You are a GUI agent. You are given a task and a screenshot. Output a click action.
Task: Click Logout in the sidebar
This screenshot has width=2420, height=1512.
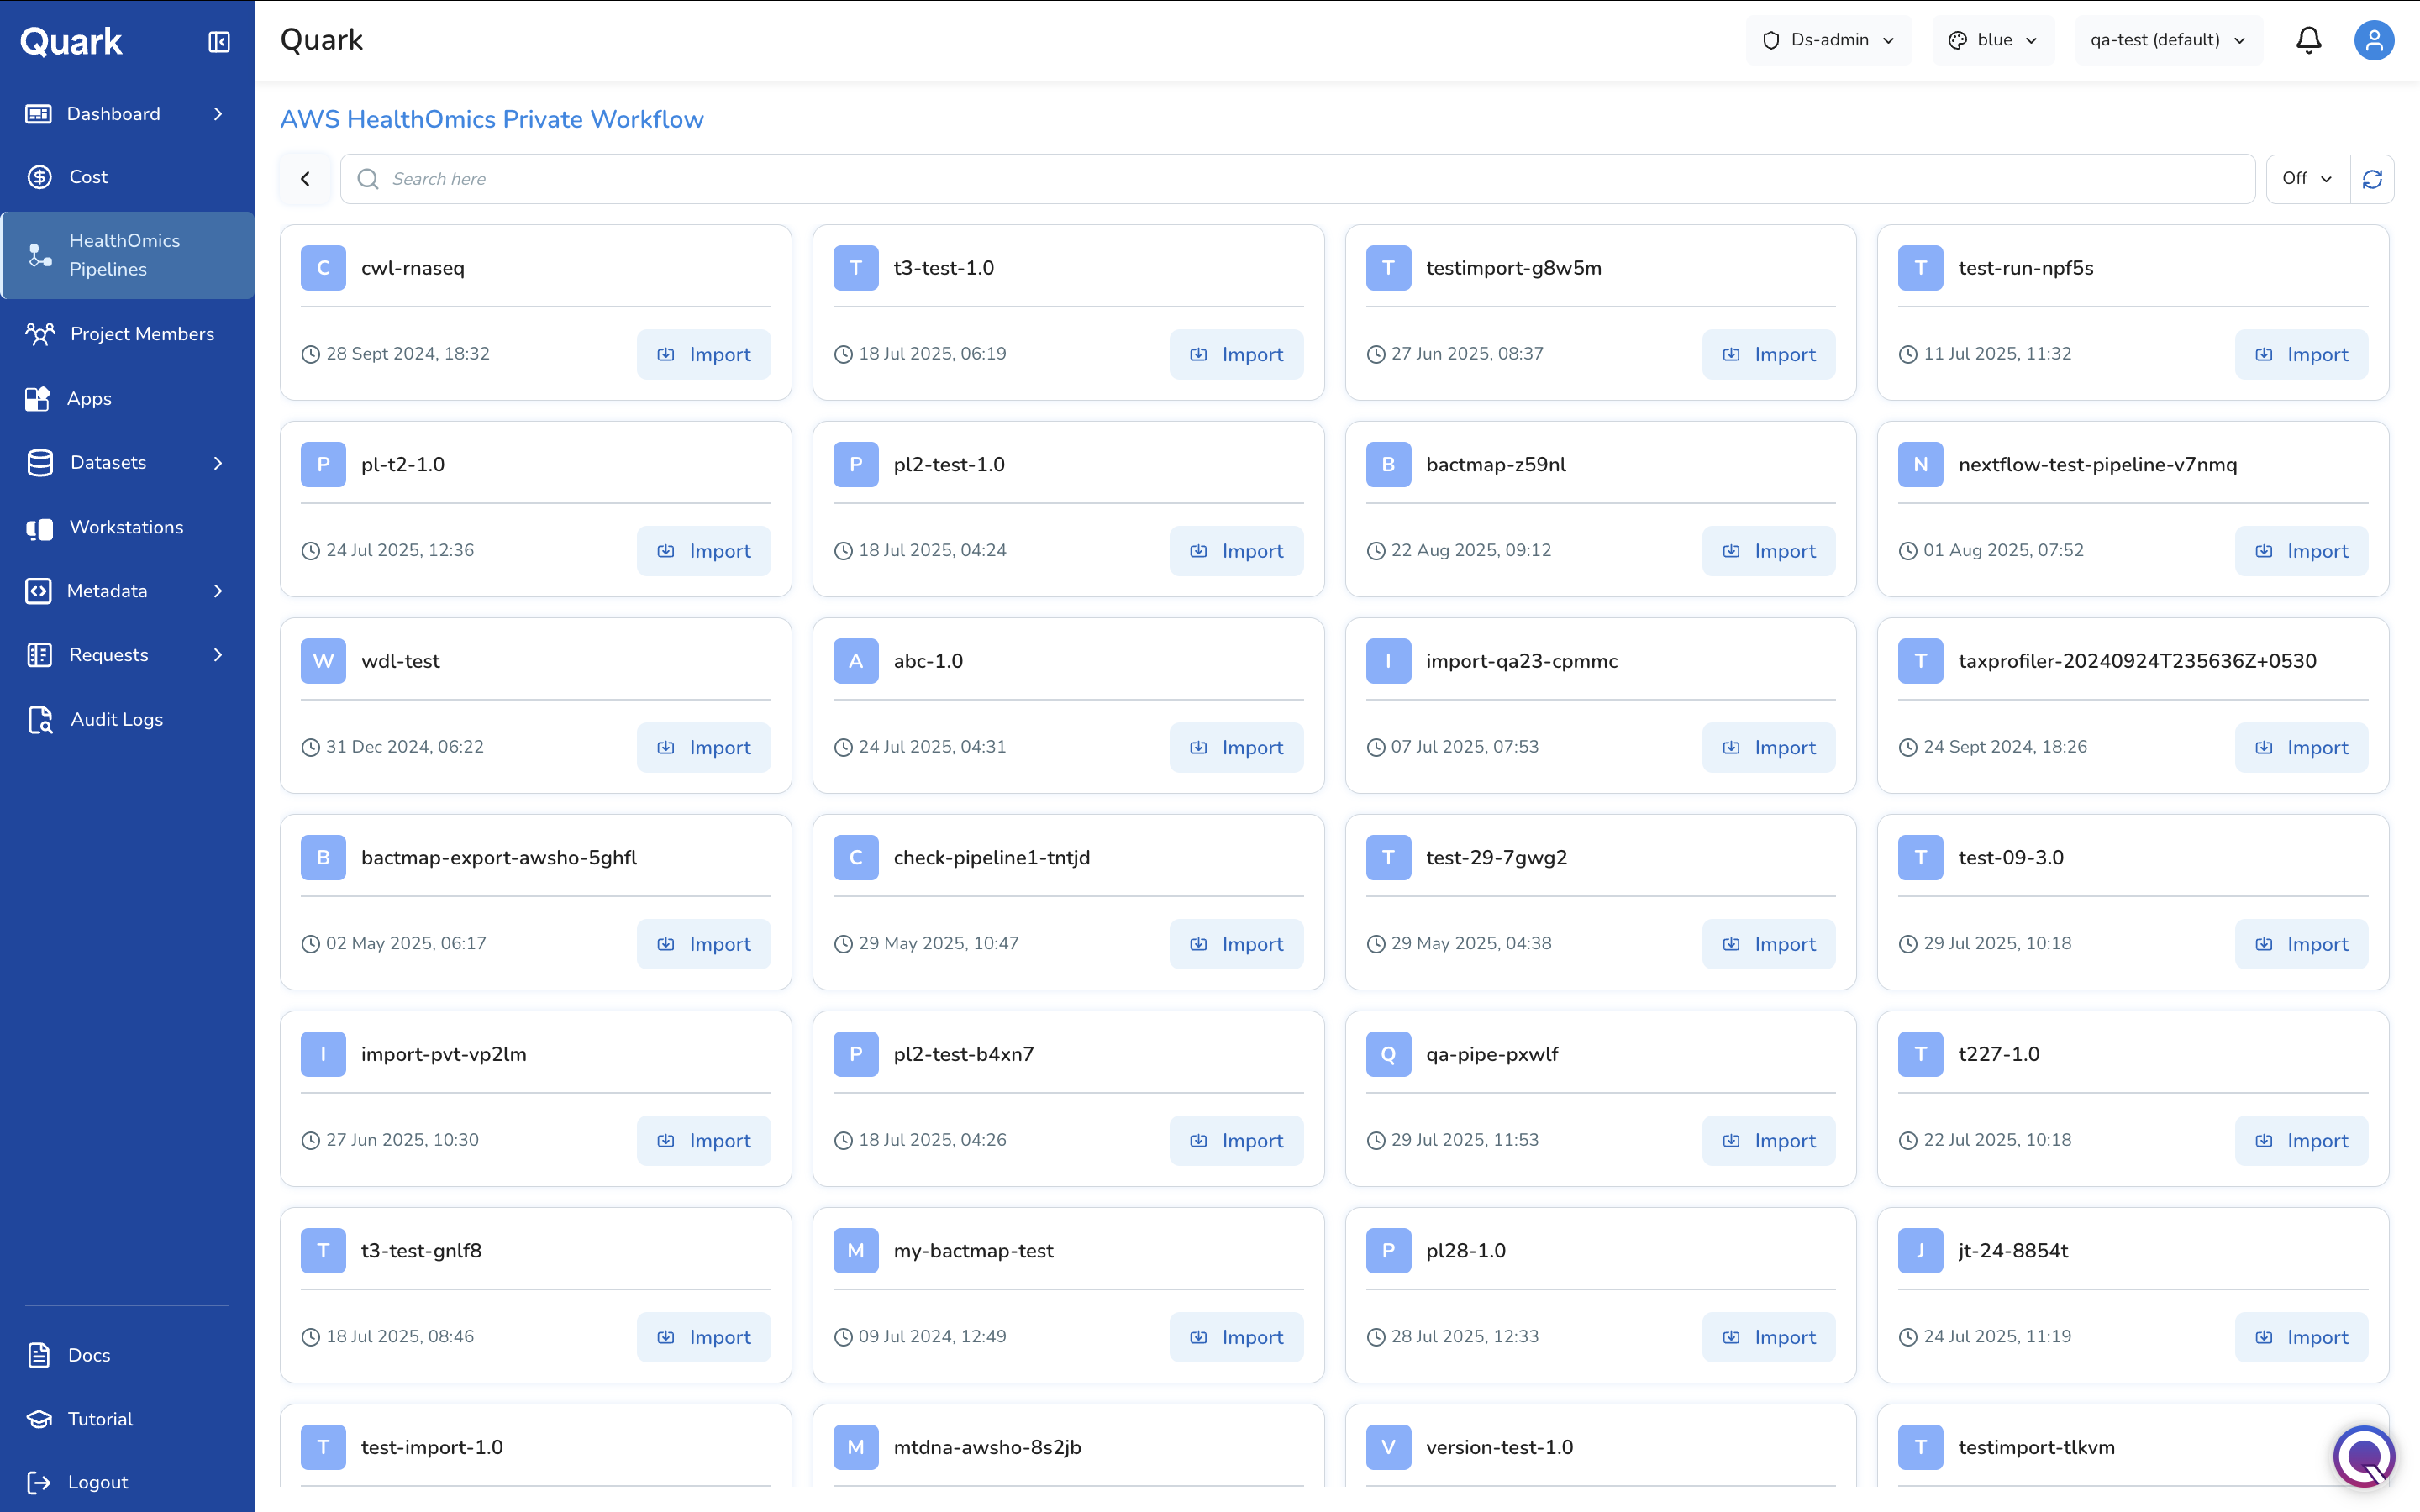127,1482
